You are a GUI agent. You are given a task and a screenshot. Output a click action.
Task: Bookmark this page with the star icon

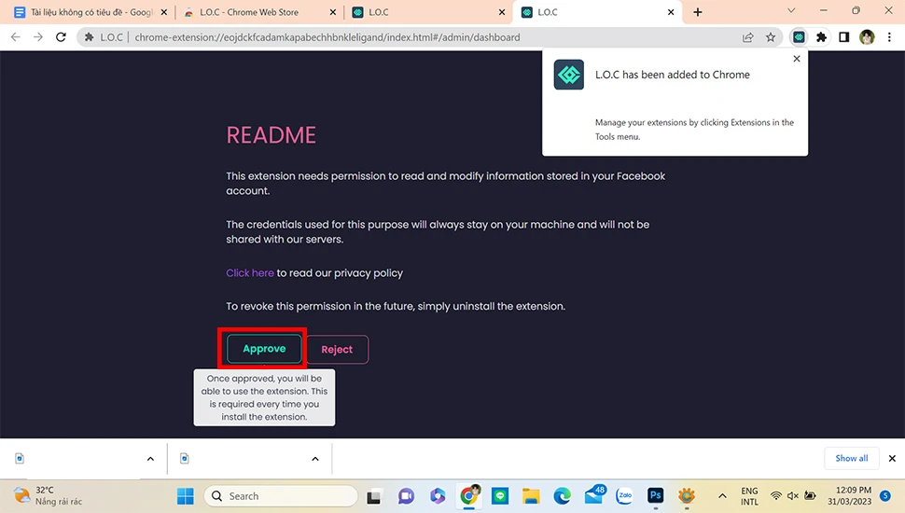point(771,37)
